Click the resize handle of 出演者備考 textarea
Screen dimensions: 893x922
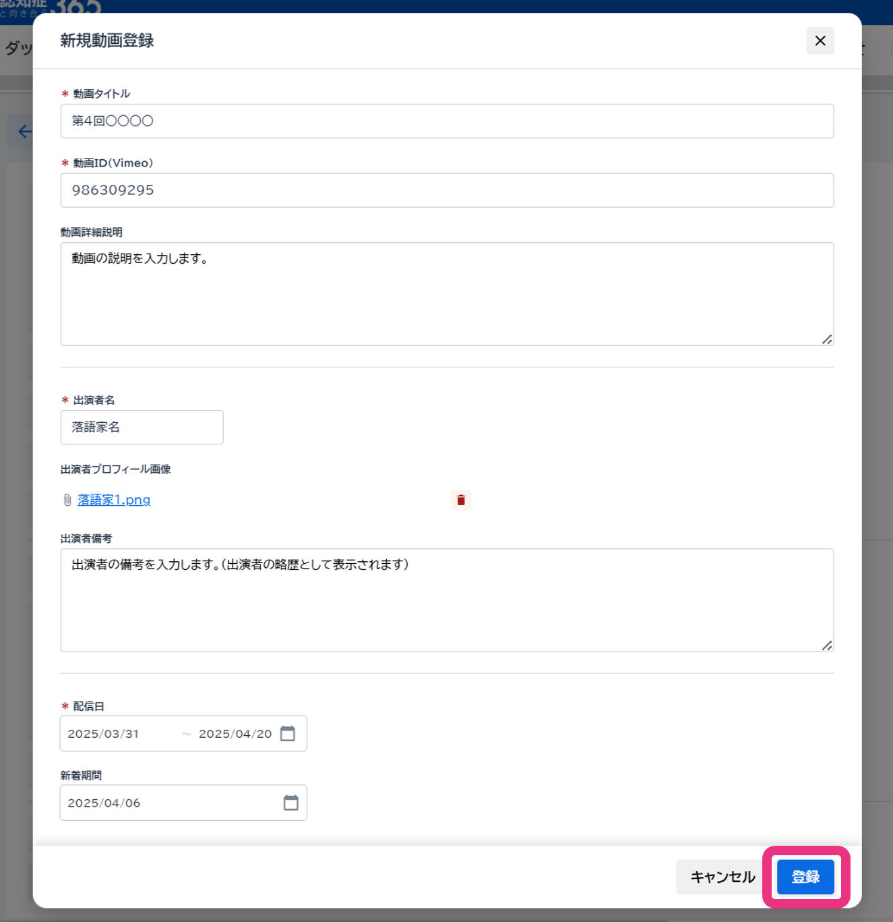[827, 645]
